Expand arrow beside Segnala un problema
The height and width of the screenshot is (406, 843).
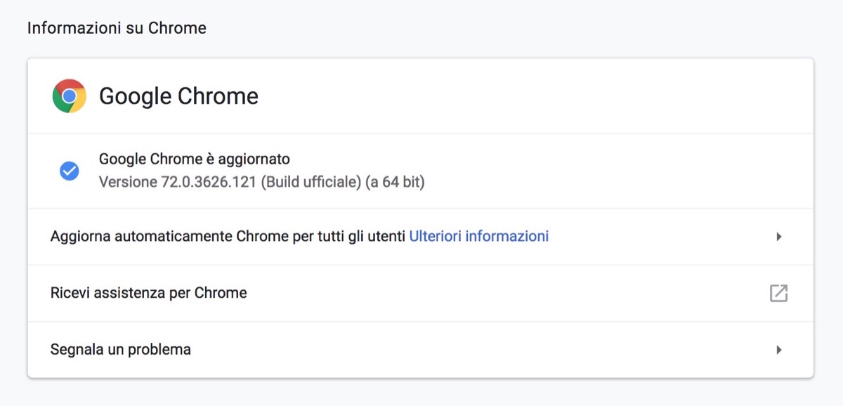778,349
